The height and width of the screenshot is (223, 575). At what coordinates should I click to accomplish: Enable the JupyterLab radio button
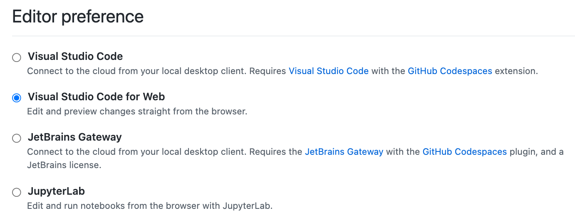point(16,192)
